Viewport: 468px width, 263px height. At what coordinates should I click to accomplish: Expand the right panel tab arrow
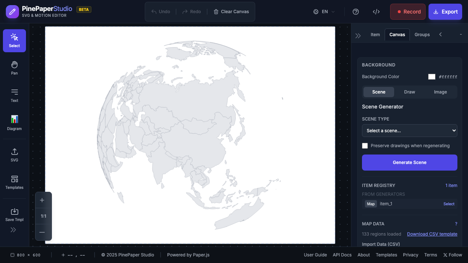pos(441,34)
